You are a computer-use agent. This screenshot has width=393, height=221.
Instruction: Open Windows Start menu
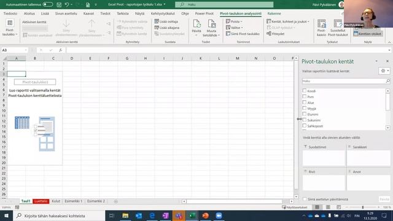click(x=6, y=215)
